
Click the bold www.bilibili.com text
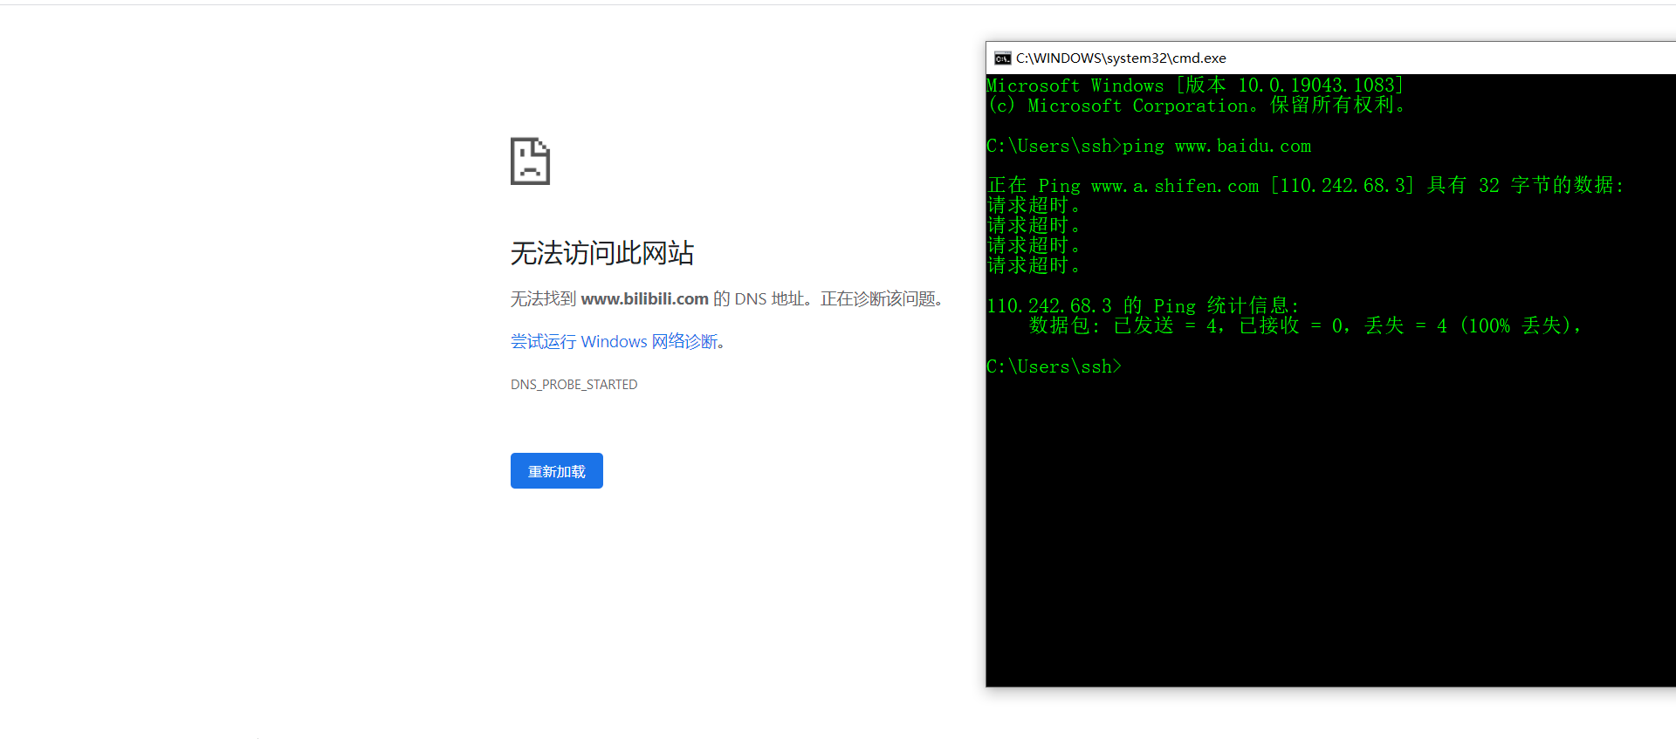pyautogui.click(x=645, y=298)
